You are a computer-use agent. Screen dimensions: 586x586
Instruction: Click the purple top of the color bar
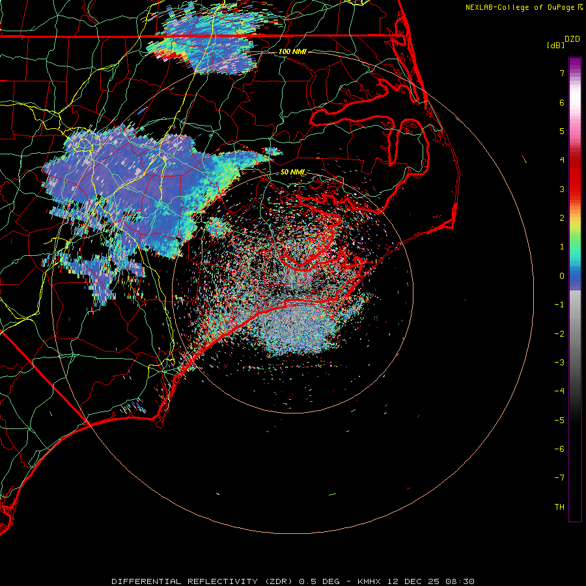(575, 63)
